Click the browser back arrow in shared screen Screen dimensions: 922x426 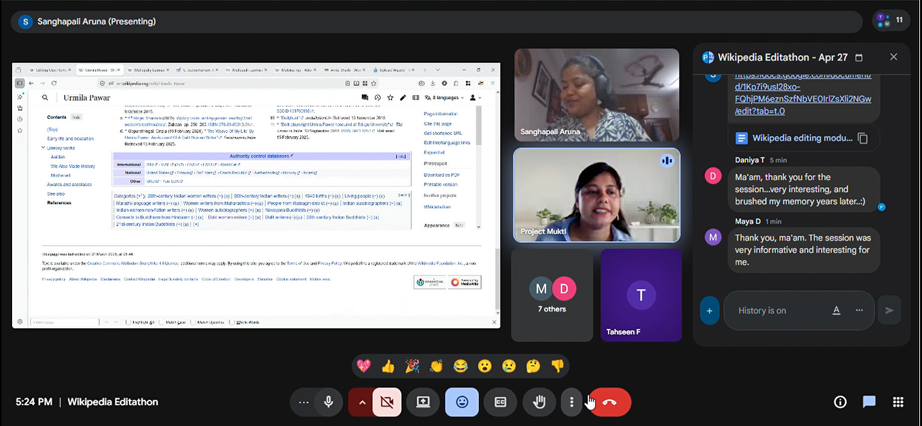(x=32, y=83)
